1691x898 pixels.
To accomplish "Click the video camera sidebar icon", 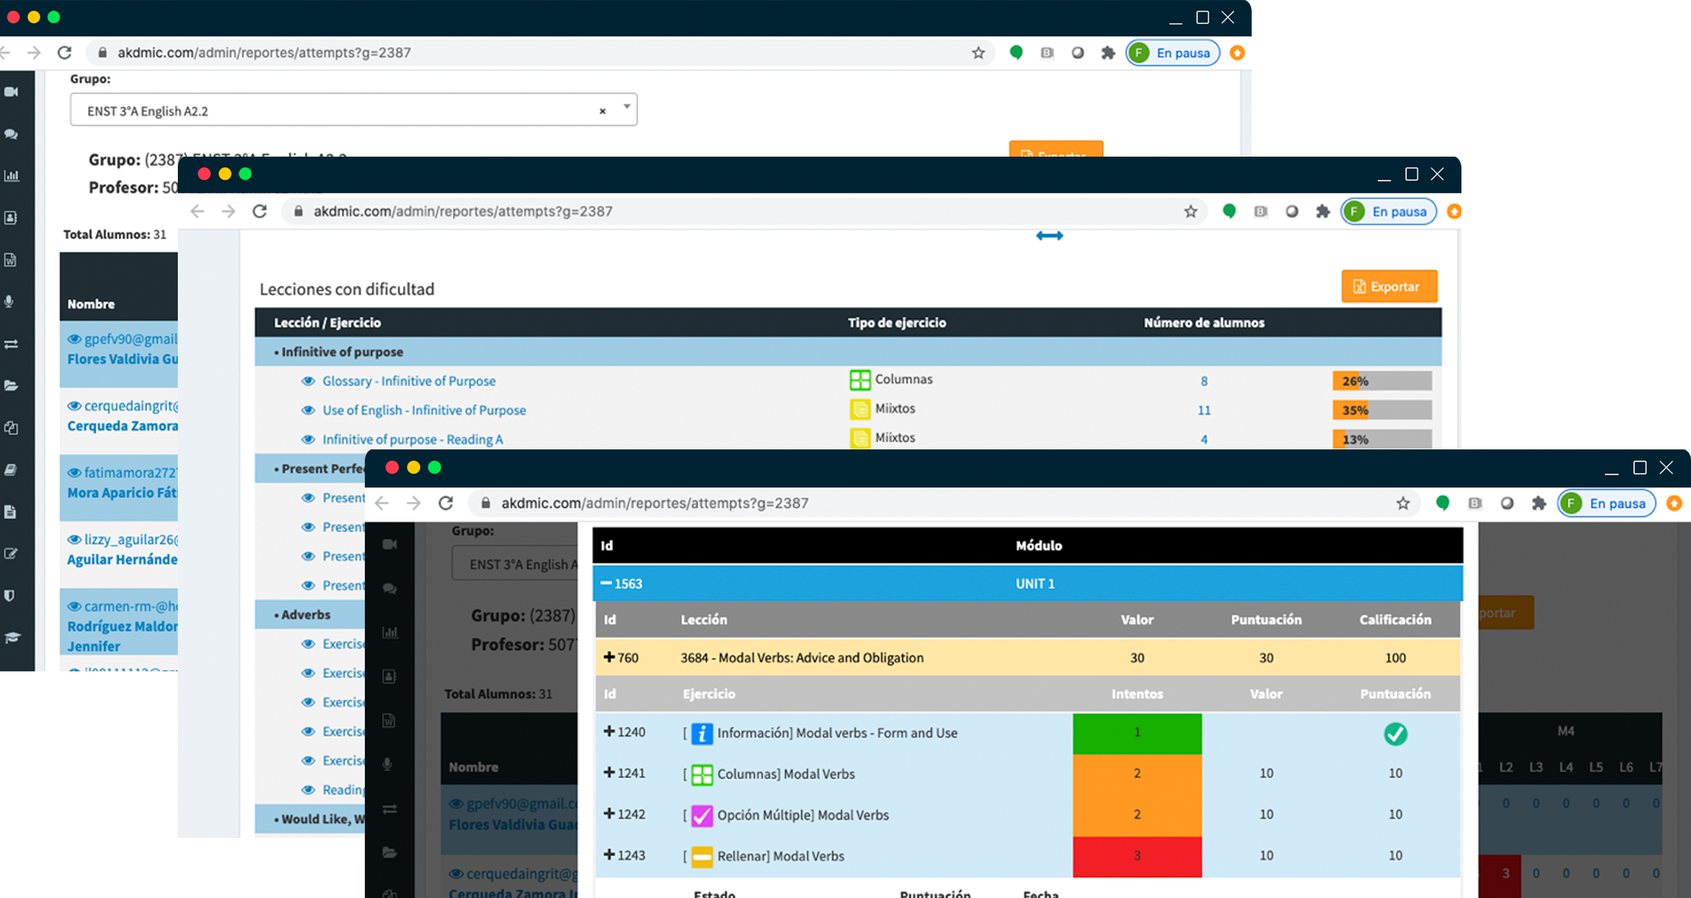I will [11, 92].
